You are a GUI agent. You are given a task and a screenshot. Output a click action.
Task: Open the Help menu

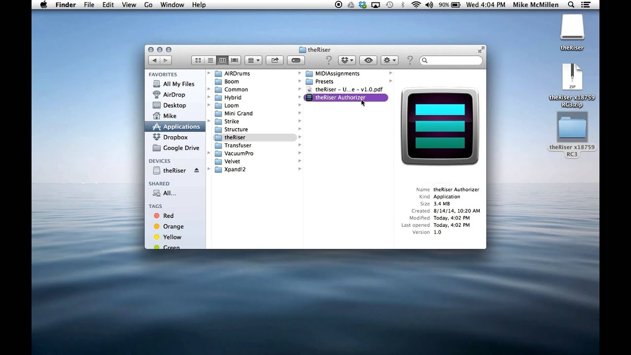[199, 5]
